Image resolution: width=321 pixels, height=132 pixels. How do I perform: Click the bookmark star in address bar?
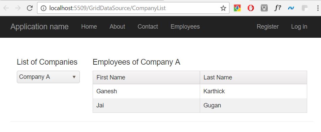point(223,8)
